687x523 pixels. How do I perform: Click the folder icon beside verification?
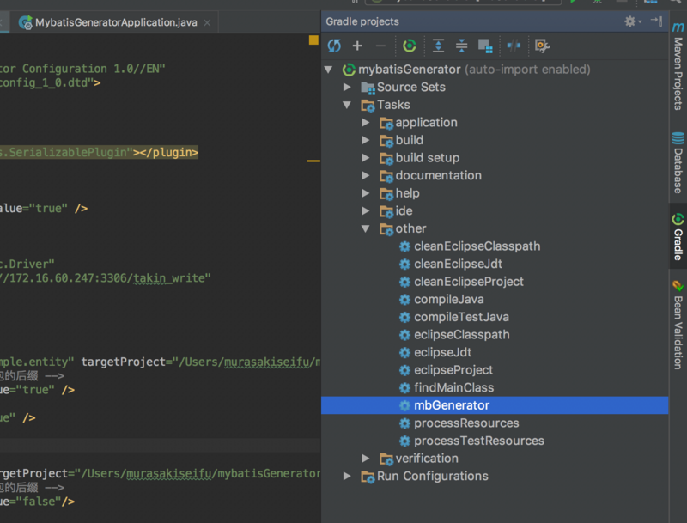[386, 459]
